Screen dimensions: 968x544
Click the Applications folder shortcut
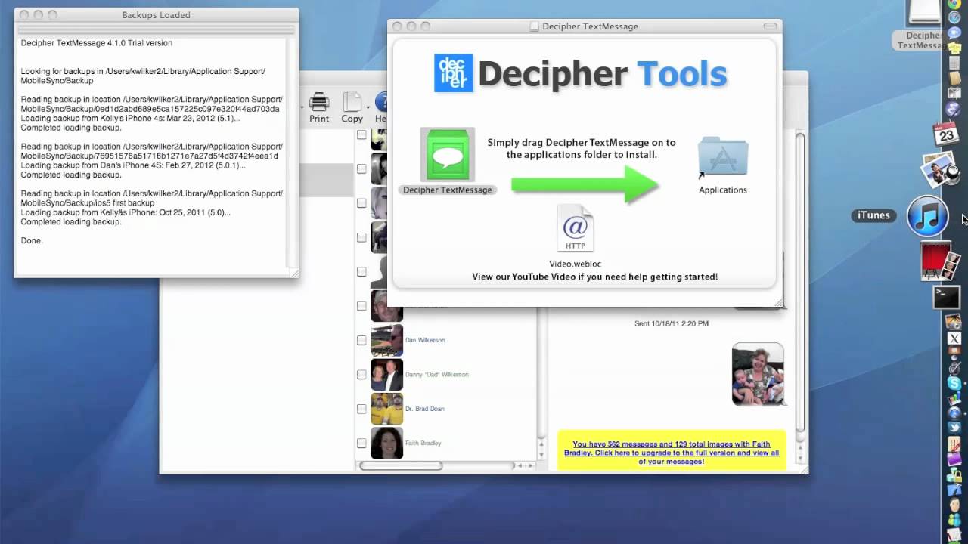[723, 156]
